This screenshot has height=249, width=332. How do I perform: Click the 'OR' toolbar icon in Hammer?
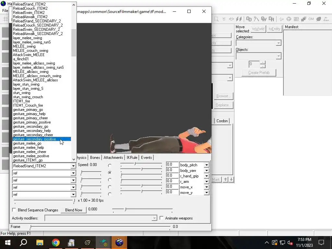tap(271, 19)
